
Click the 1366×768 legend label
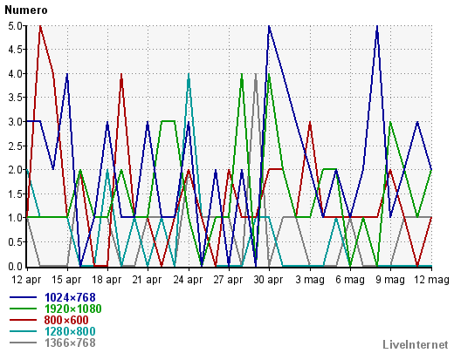70,343
